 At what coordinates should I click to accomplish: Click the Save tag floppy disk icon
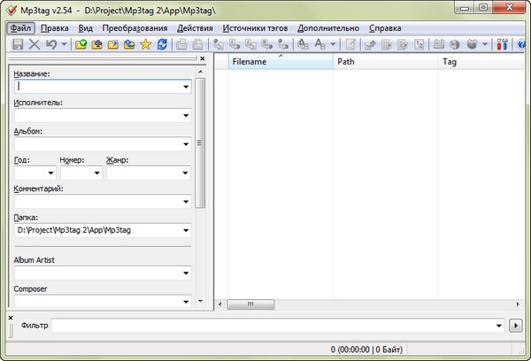pyautogui.click(x=18, y=44)
